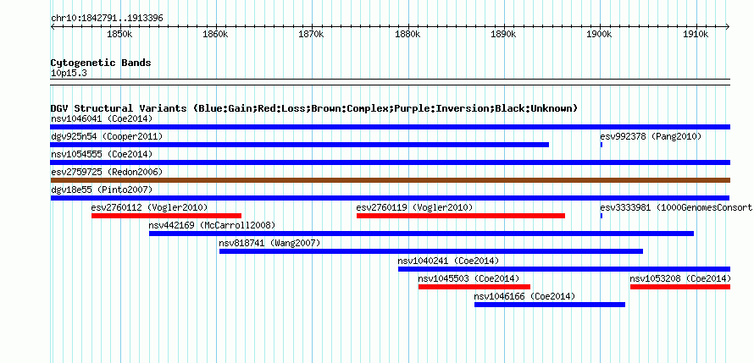This screenshot has height=363, width=754.
Task: Open the esv2760112 (Vogler2010) label
Action: (x=150, y=207)
